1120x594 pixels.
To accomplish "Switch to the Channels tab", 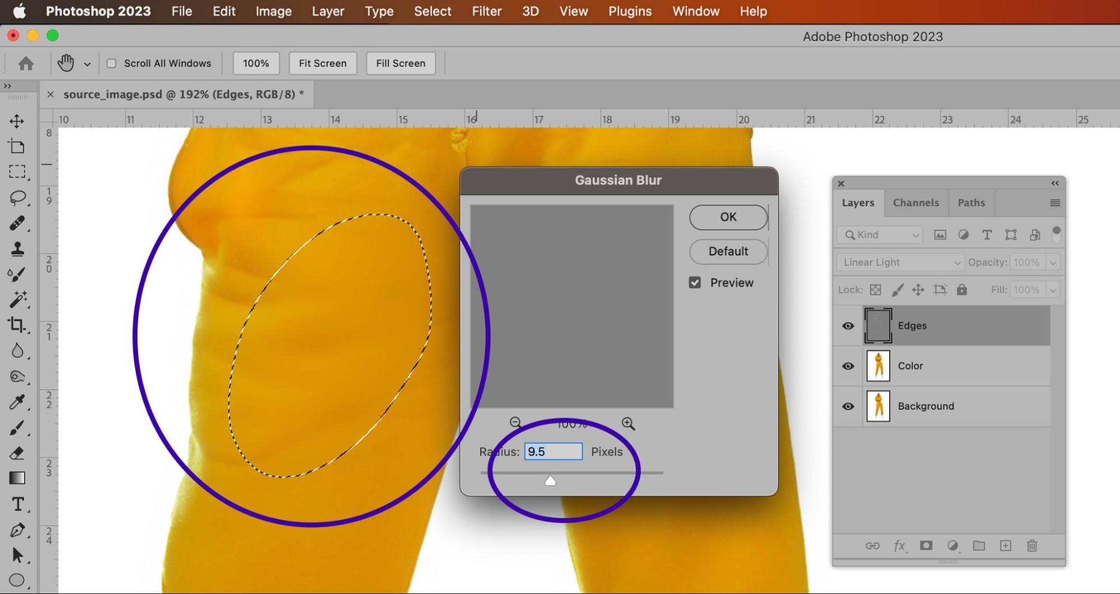I will click(915, 203).
